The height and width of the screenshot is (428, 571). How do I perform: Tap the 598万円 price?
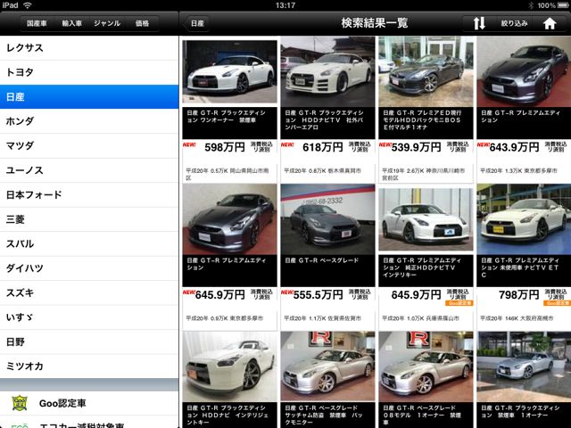[x=224, y=147]
